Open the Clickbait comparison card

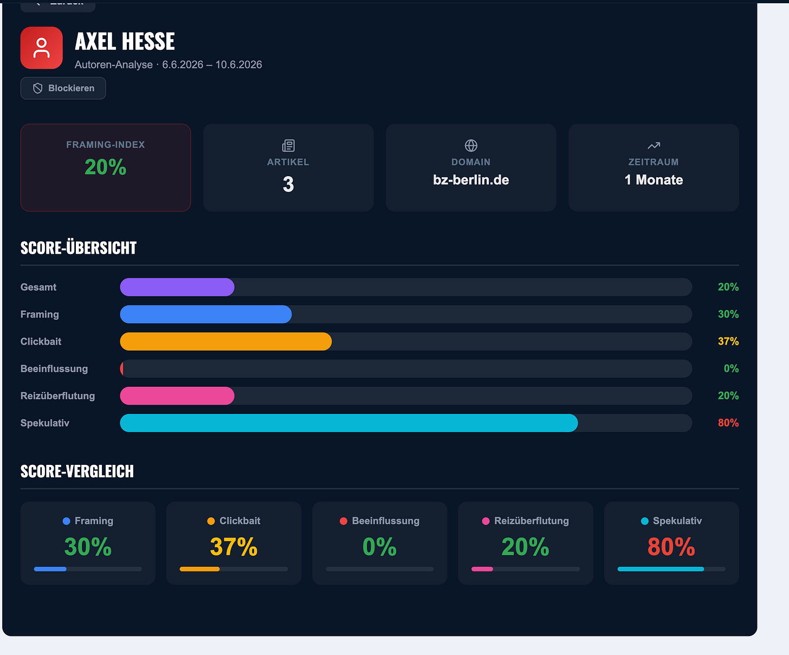click(234, 543)
